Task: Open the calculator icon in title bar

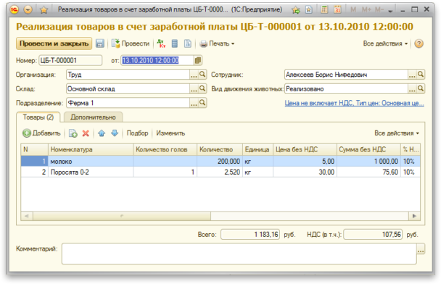Action: (x=324, y=10)
